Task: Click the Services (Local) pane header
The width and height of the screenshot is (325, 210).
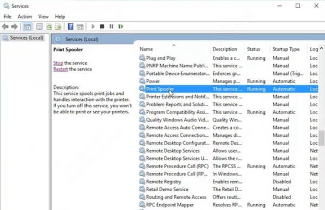Action: click(82, 39)
